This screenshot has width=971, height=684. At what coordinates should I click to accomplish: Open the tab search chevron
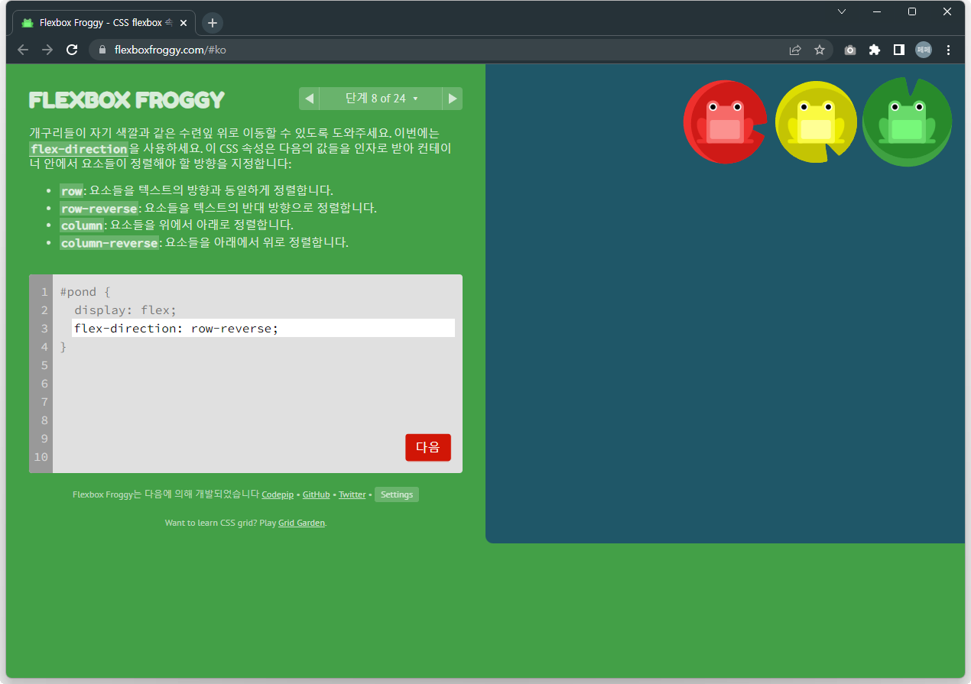(842, 11)
